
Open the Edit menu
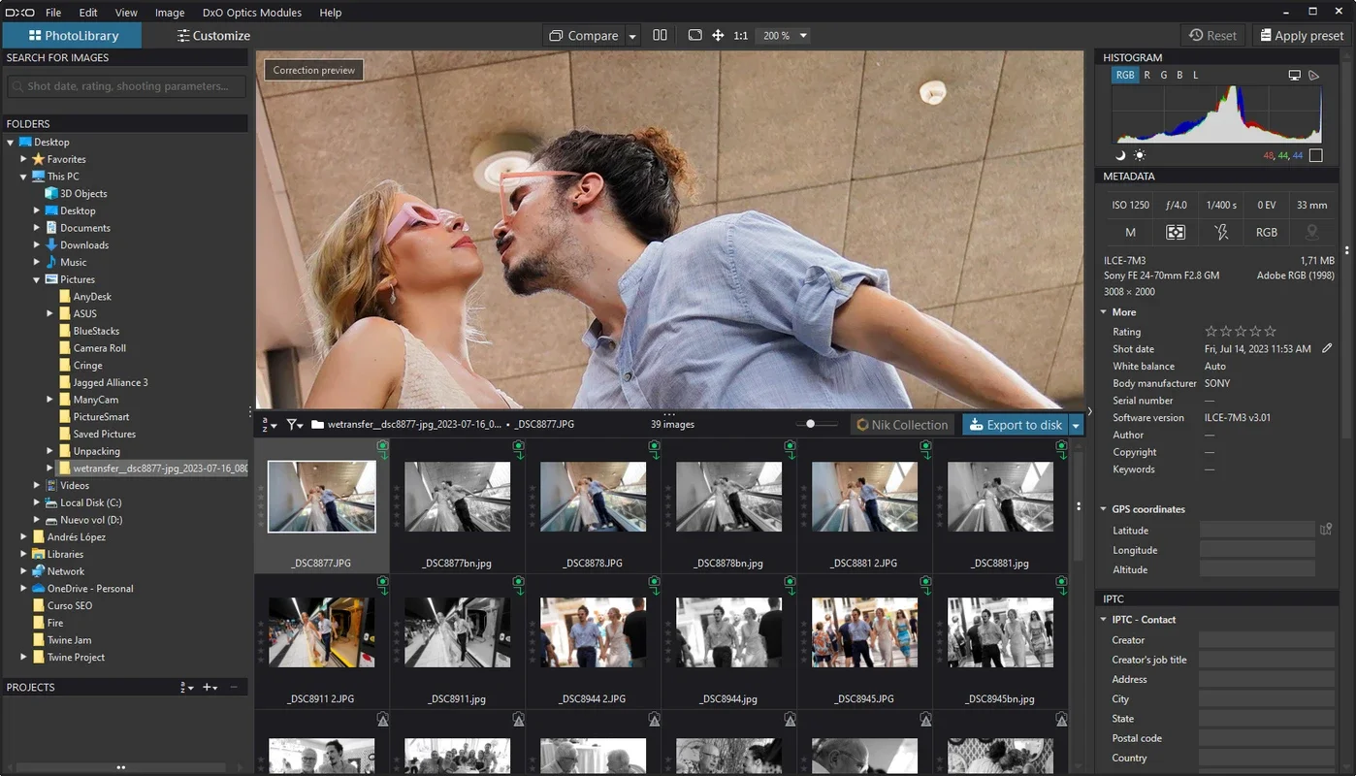click(88, 13)
